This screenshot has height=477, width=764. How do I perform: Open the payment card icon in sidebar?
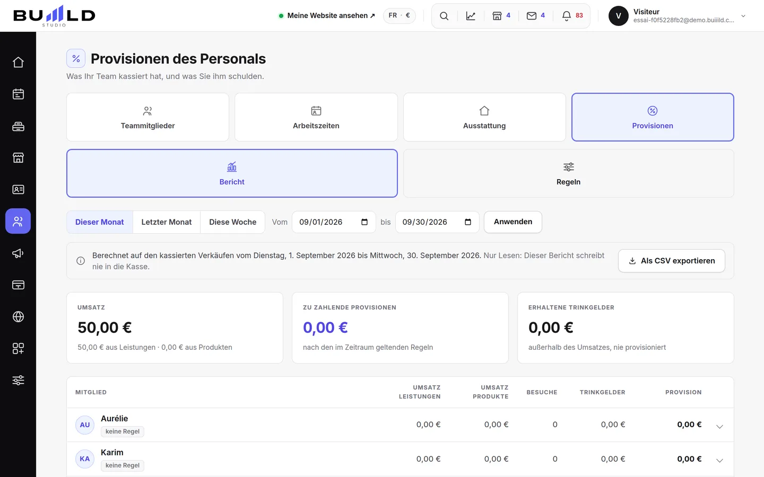18,285
